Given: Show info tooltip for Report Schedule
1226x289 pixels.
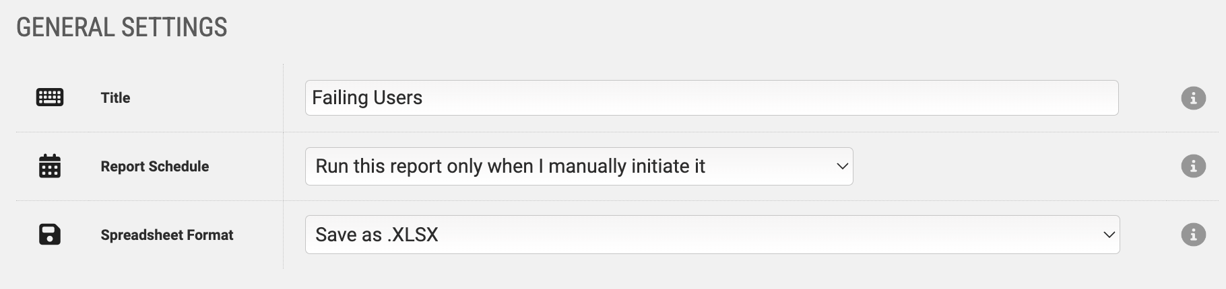Looking at the screenshot, I should pos(1193,166).
